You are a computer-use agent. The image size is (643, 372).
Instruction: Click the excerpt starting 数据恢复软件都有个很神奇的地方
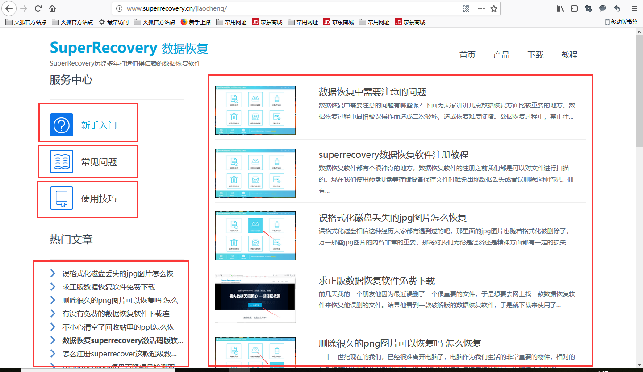447,179
